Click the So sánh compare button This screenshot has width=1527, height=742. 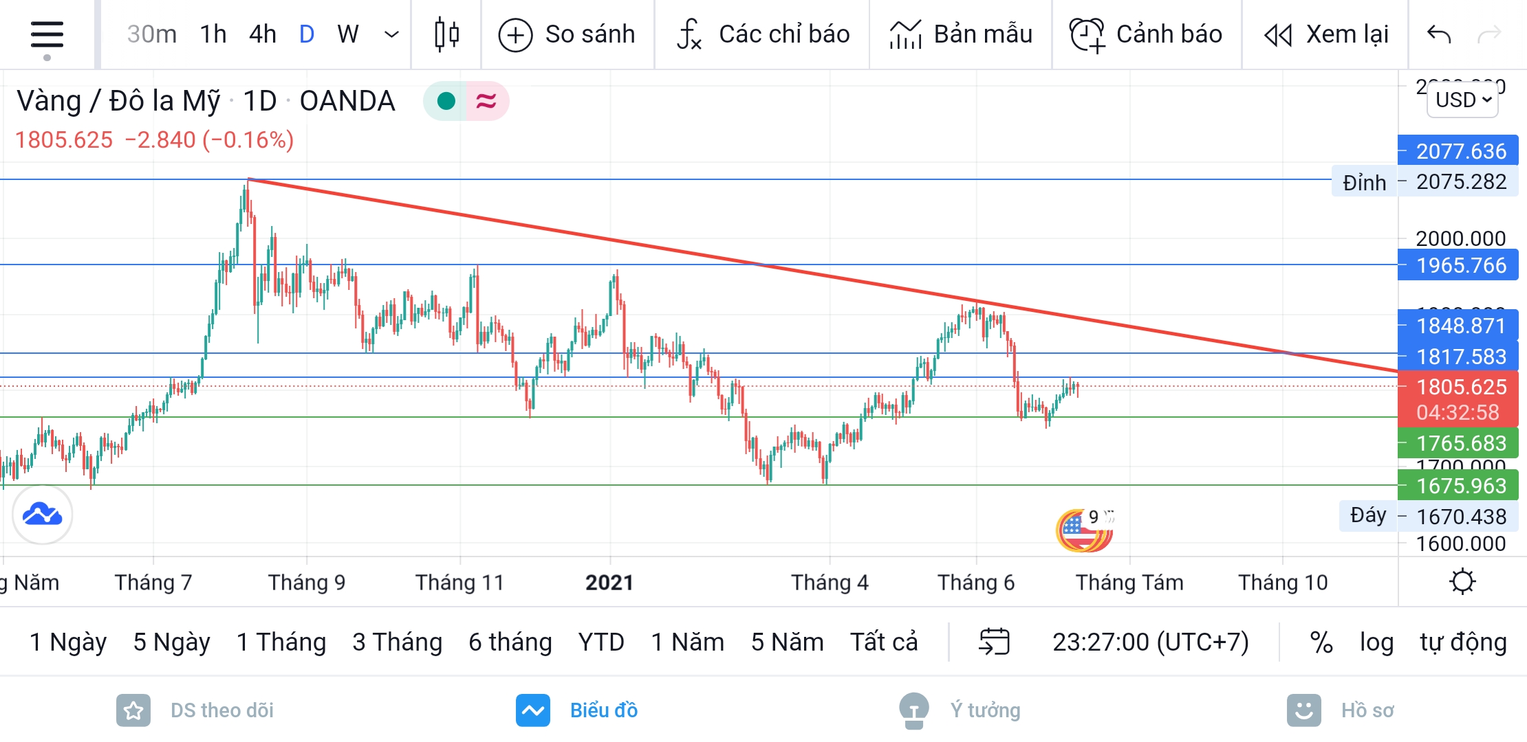[567, 34]
